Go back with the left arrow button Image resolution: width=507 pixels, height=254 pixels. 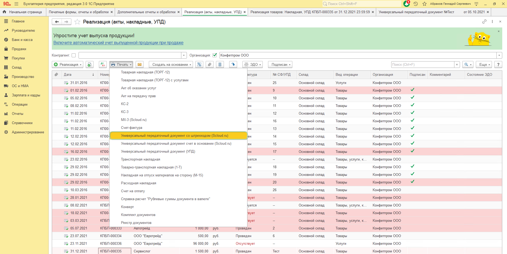57,22
